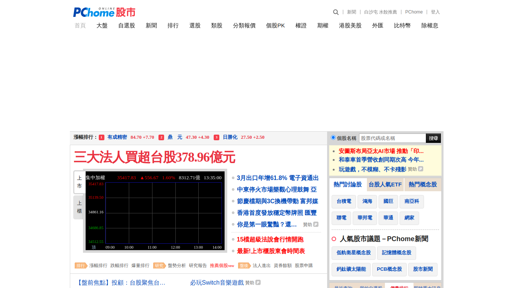The image size is (513, 288).
Task: Open the 期權 menu item
Action: coord(323,25)
